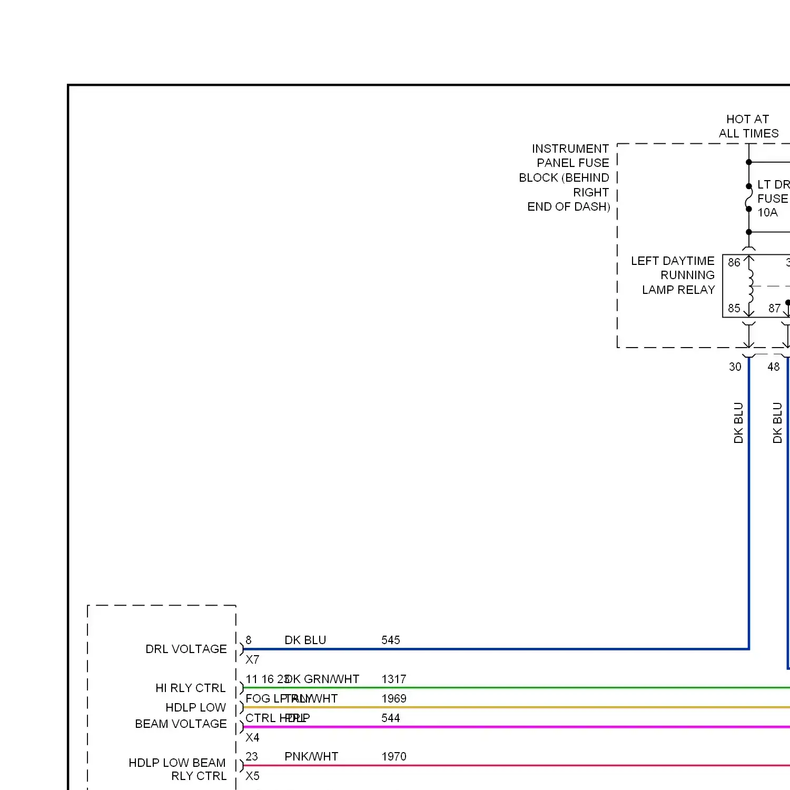Click circuit number 545
This screenshot has width=790, height=790.
coord(391,640)
